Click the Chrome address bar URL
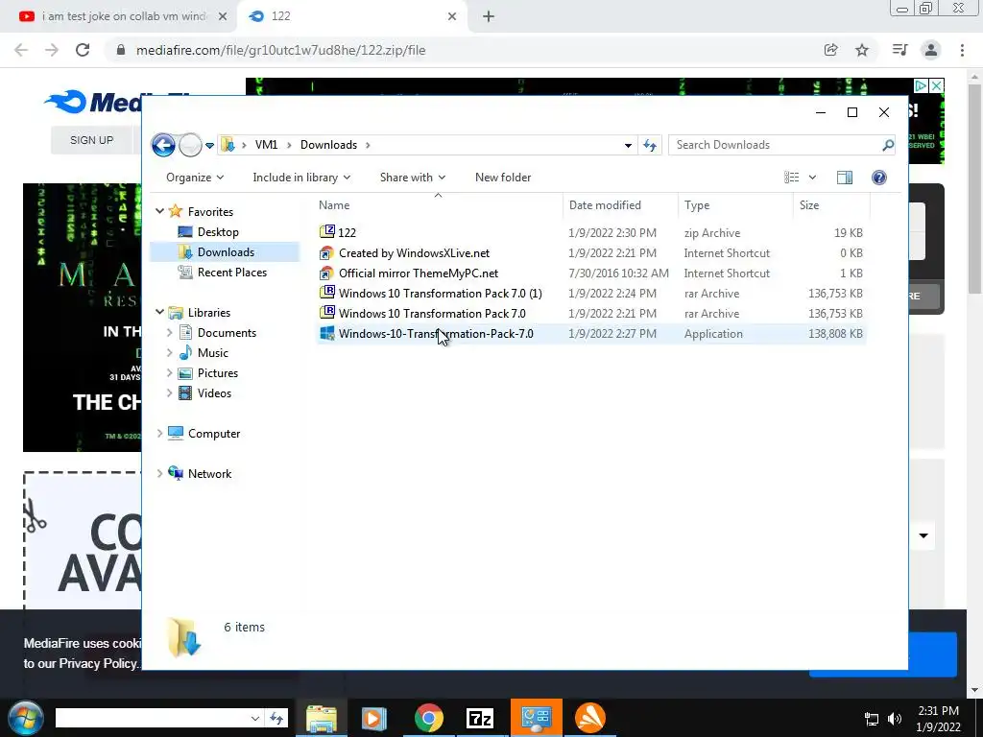The width and height of the screenshot is (983, 737). click(280, 50)
